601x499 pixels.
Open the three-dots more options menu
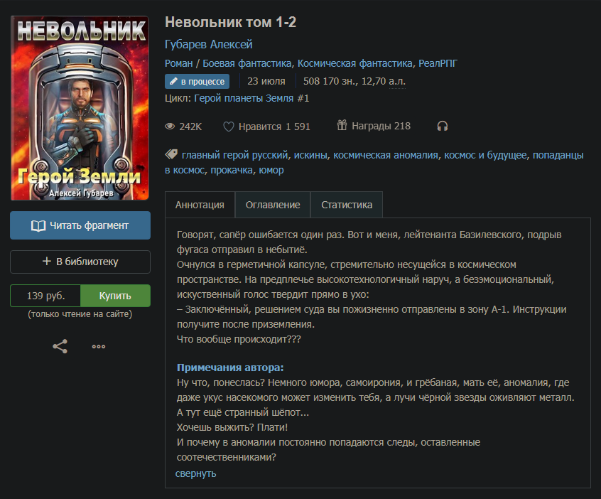(99, 347)
